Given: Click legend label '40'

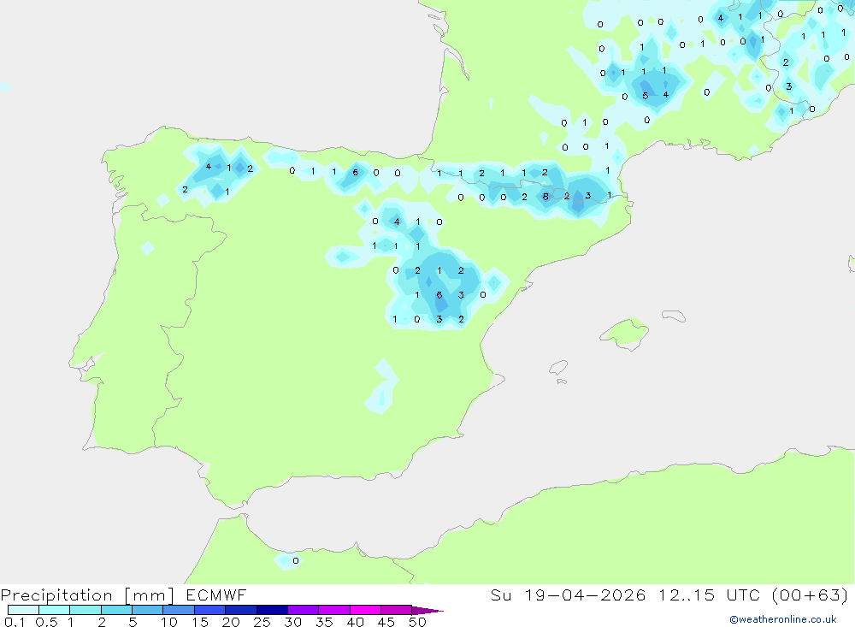Looking at the screenshot, I should (355, 622).
